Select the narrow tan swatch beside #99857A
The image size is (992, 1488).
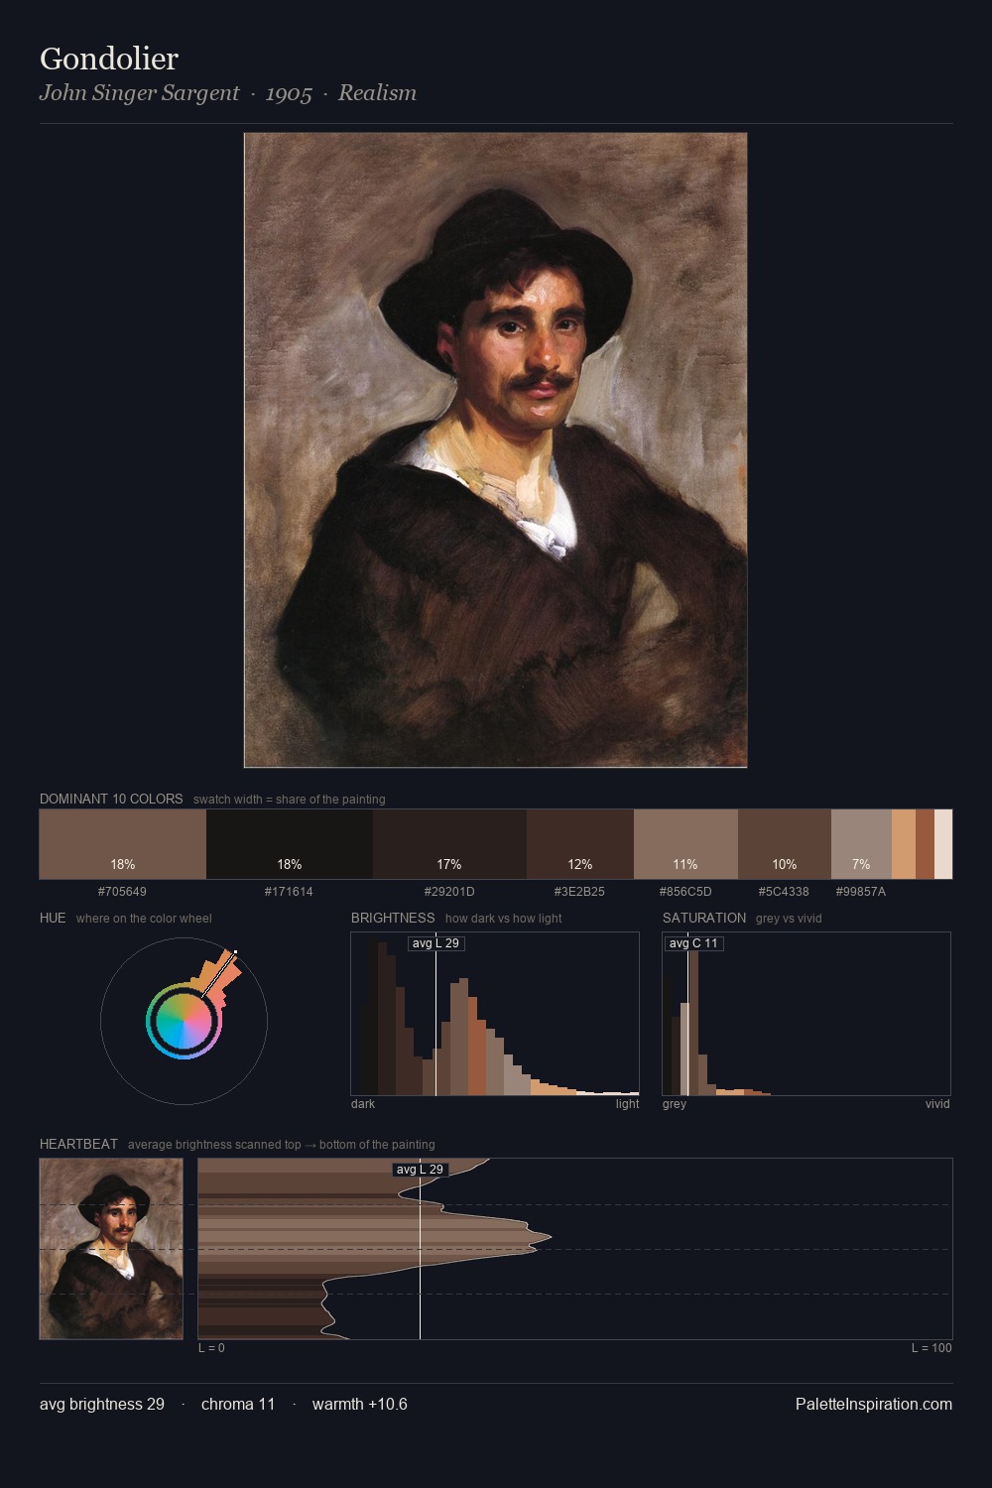pos(904,844)
